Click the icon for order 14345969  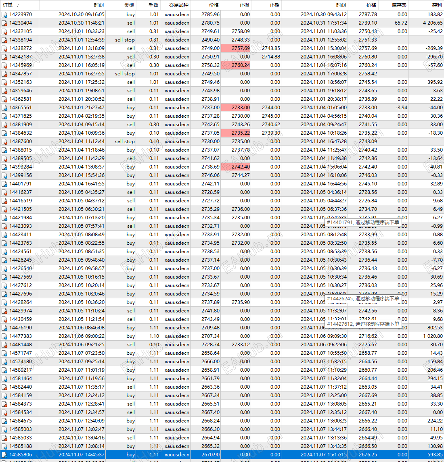(4, 65)
